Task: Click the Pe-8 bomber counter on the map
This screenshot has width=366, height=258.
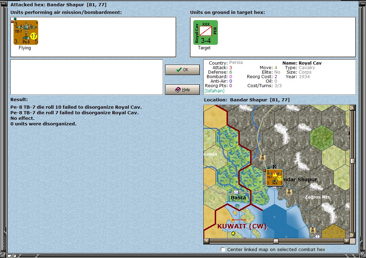Action: 275,177
